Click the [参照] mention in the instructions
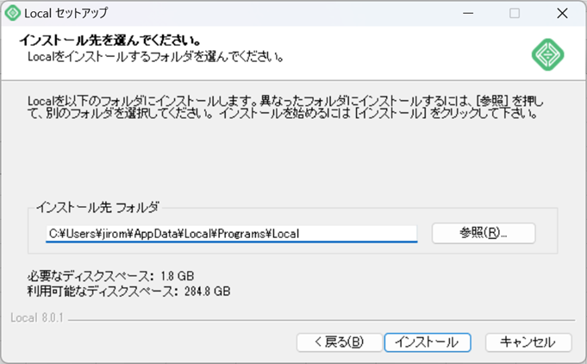The height and width of the screenshot is (364, 587). [487, 100]
